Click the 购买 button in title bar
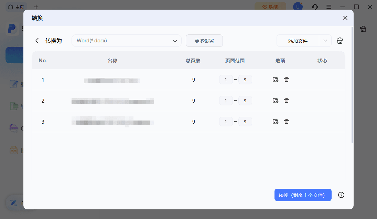This screenshot has height=219, width=377. pos(270,7)
